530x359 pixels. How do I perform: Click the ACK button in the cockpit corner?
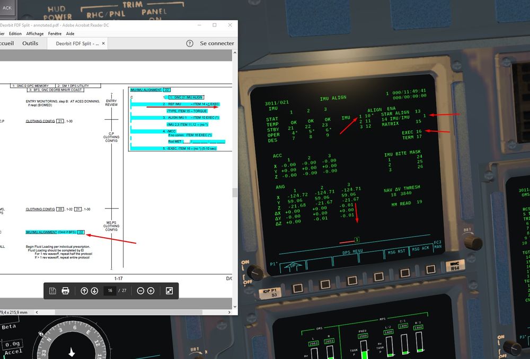click(7, 8)
